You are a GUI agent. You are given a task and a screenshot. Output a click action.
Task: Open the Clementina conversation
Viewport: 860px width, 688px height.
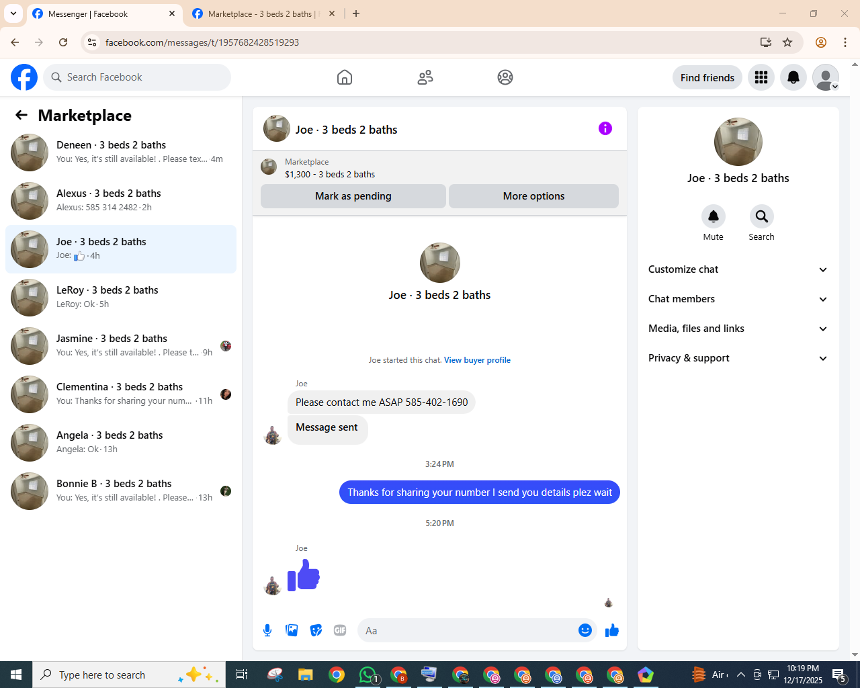point(121,394)
